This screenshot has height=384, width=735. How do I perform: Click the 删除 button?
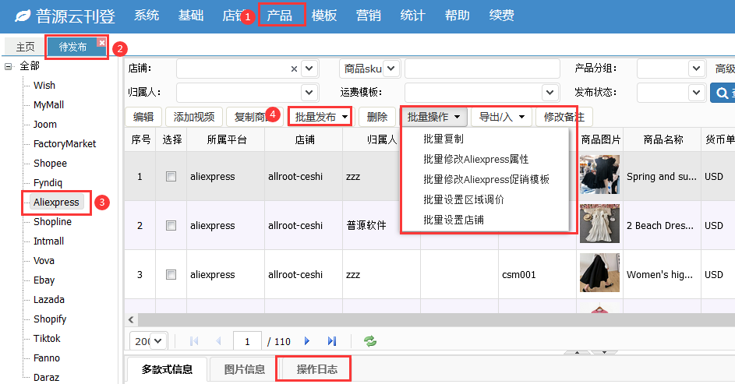pyautogui.click(x=377, y=117)
